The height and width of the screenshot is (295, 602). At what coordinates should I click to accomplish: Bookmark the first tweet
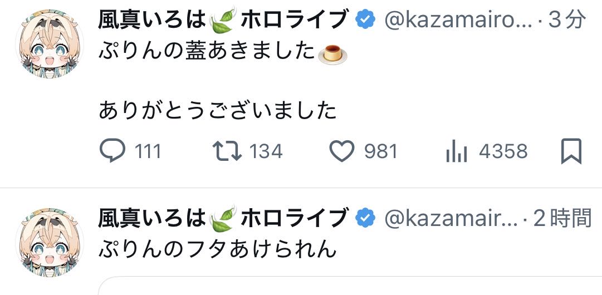point(571,151)
